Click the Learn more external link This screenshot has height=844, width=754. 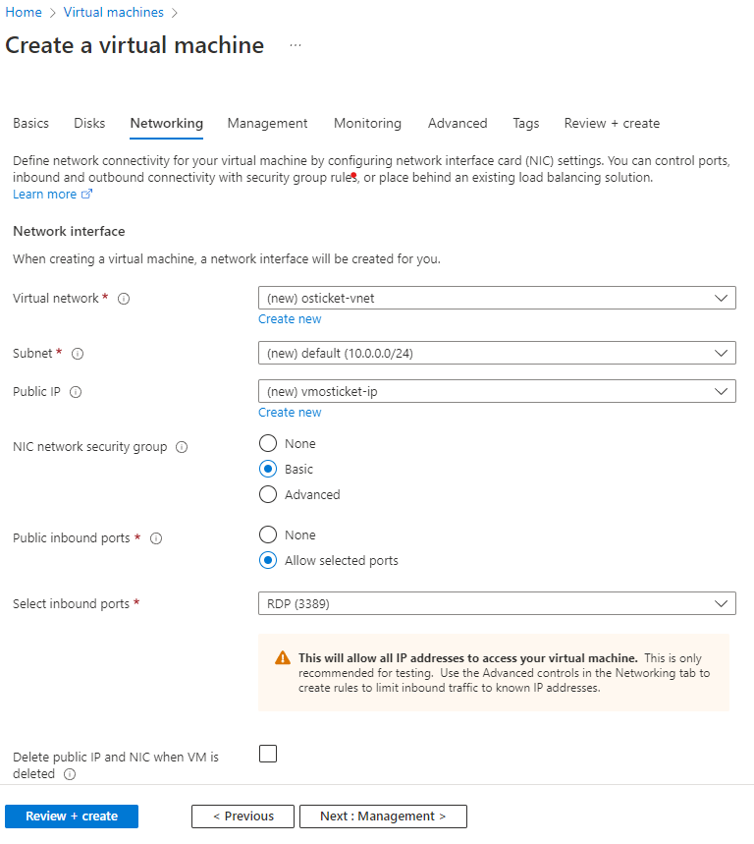coord(52,195)
